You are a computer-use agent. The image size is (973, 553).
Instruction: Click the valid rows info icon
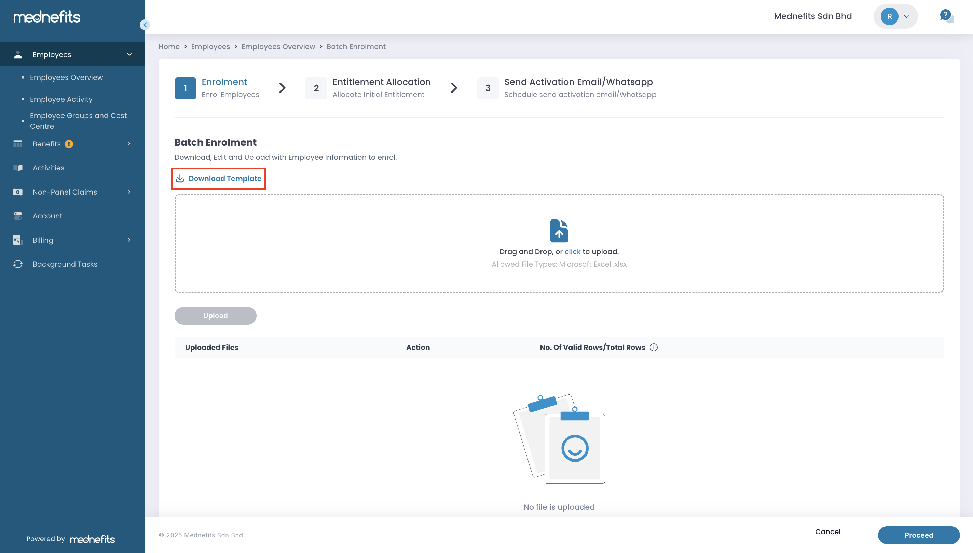pyautogui.click(x=653, y=347)
